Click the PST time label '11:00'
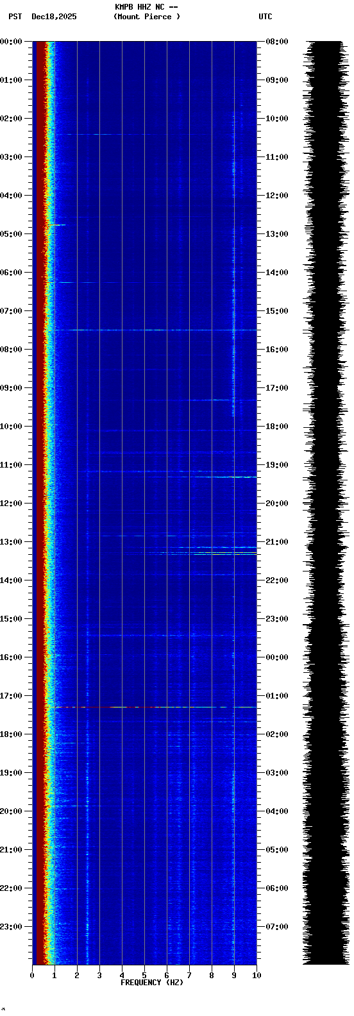 click(11, 465)
